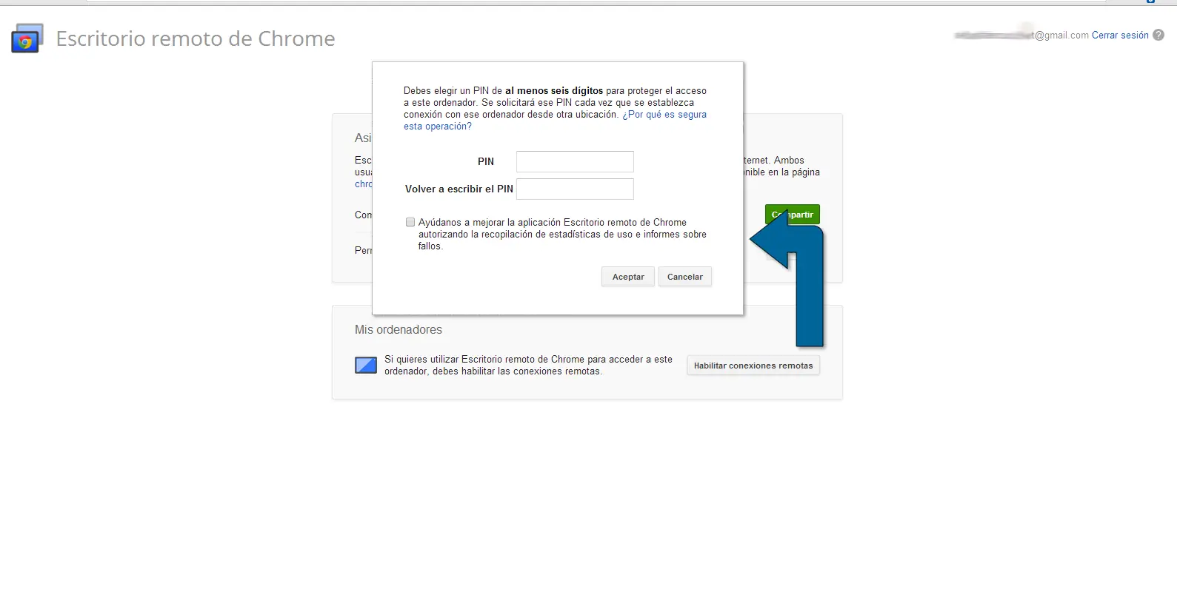Click the 'Volver a escribir el PIN' label

tap(459, 189)
